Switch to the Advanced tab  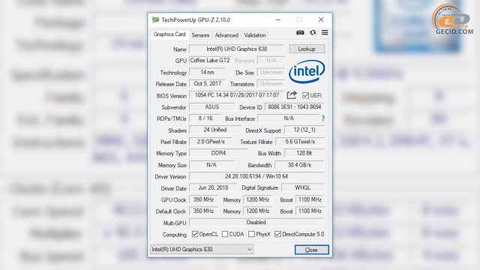[226, 35]
